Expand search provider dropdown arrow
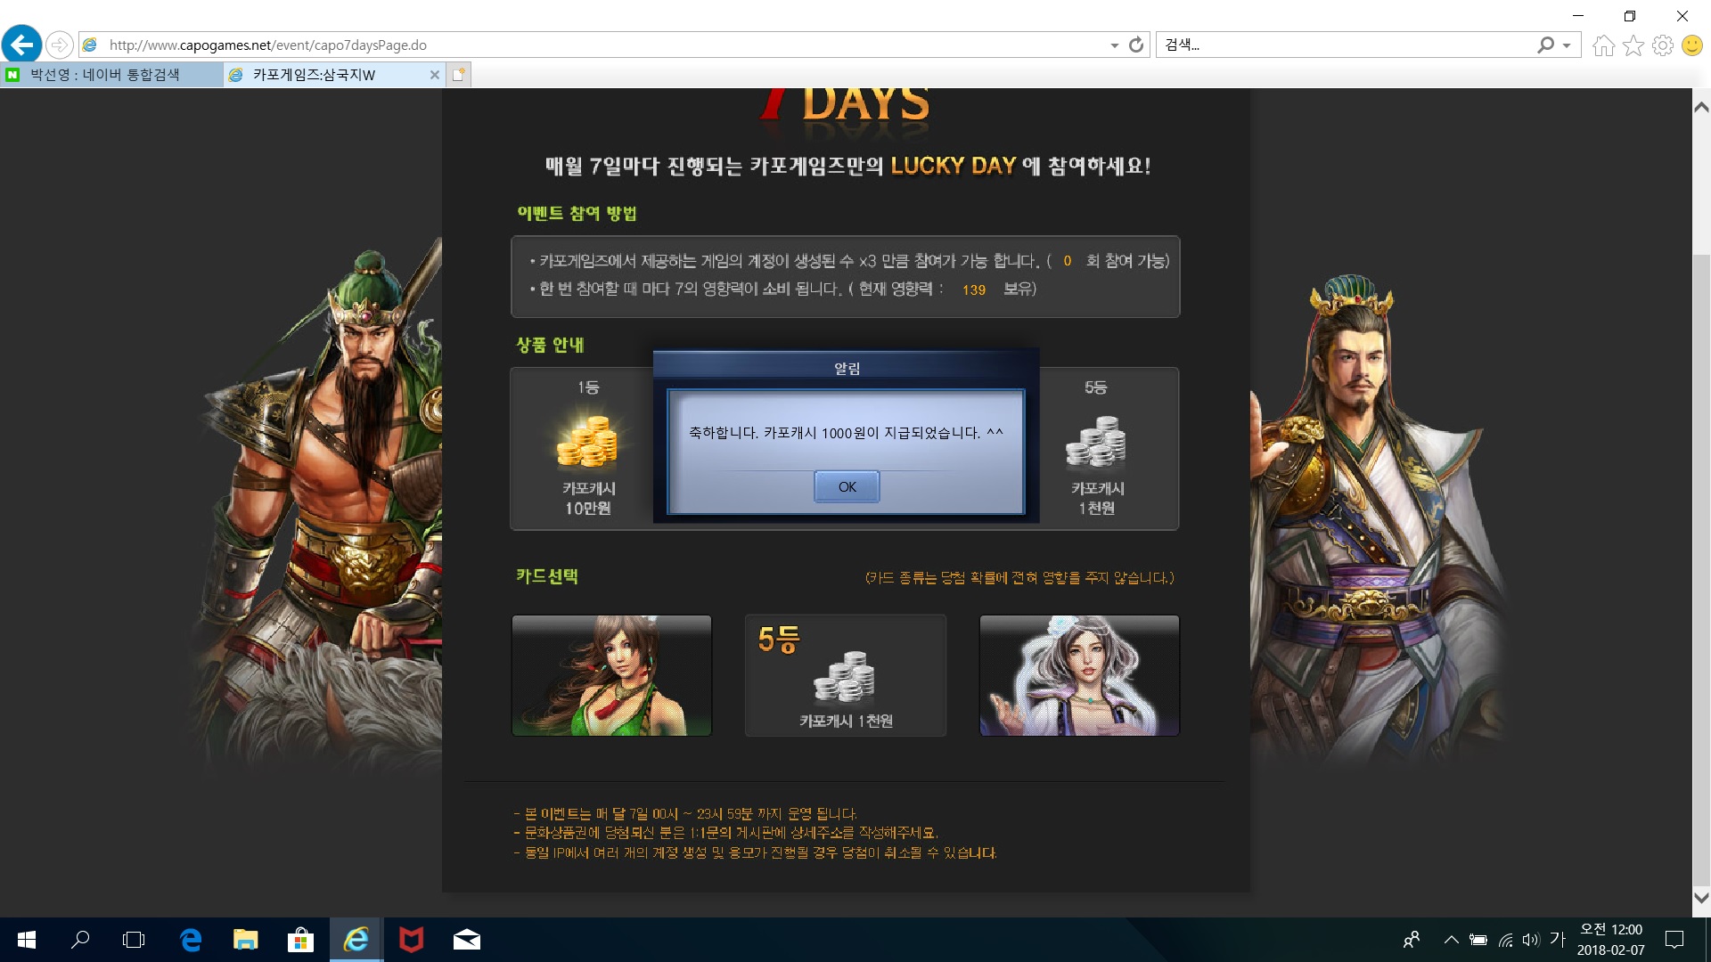Image resolution: width=1711 pixels, height=962 pixels. 1567,45
